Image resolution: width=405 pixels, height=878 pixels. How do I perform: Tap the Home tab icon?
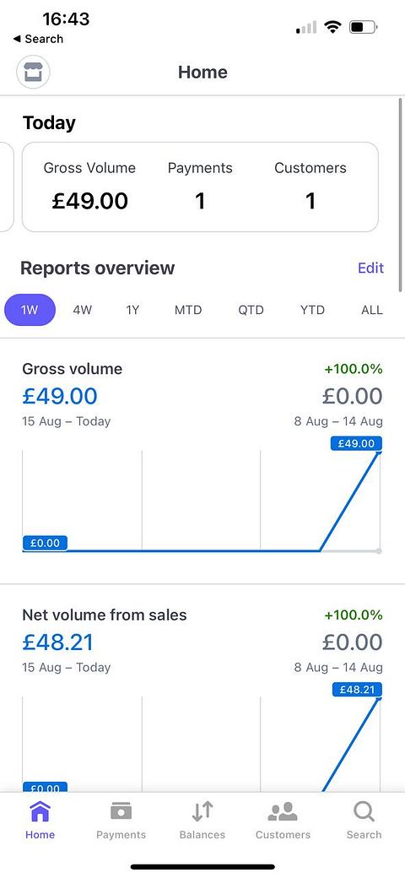click(x=40, y=810)
